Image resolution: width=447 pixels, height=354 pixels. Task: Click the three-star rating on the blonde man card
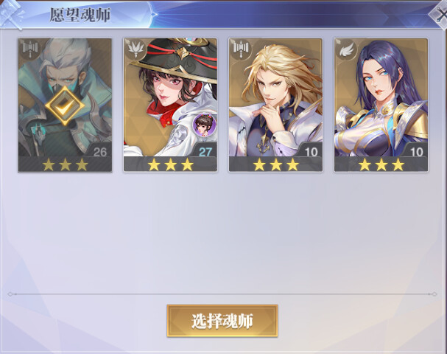(x=275, y=164)
